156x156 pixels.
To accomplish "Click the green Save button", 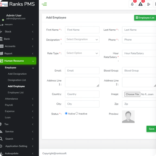I will 151,129.
